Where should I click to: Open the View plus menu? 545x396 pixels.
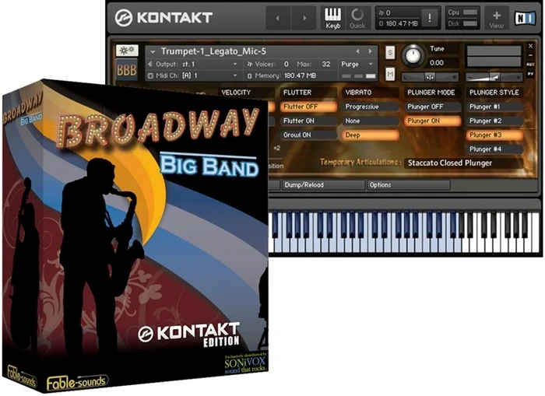(x=497, y=18)
